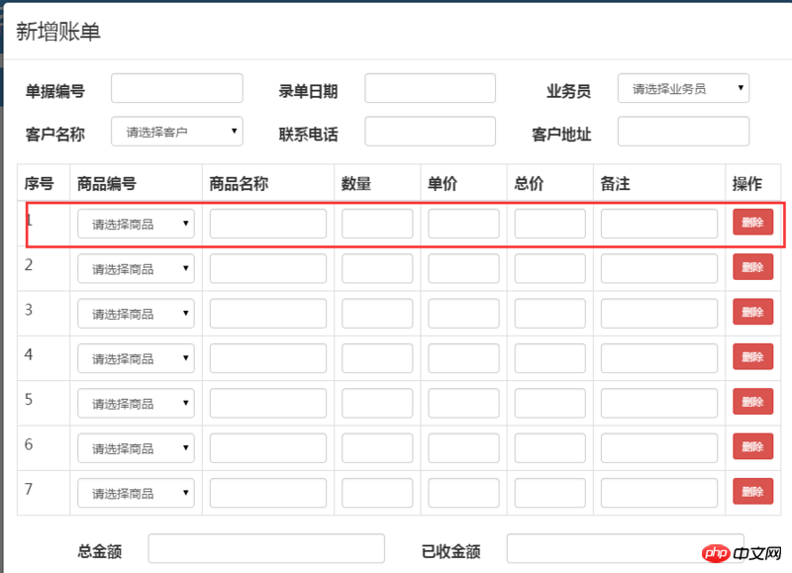Click the 已收金额 received amount field
The height and width of the screenshot is (573, 792).
click(x=625, y=549)
